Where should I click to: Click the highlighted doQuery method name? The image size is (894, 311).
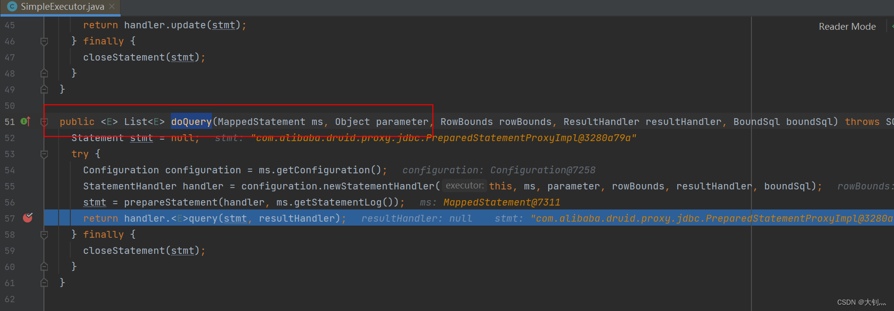(x=190, y=121)
